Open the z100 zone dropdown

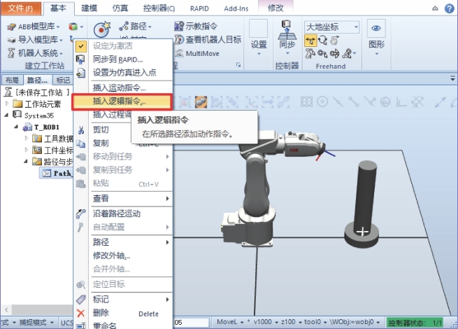[291, 322]
